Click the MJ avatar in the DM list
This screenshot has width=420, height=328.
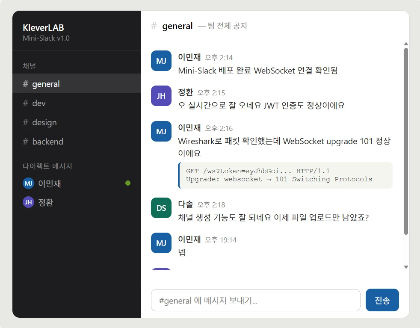coord(28,183)
